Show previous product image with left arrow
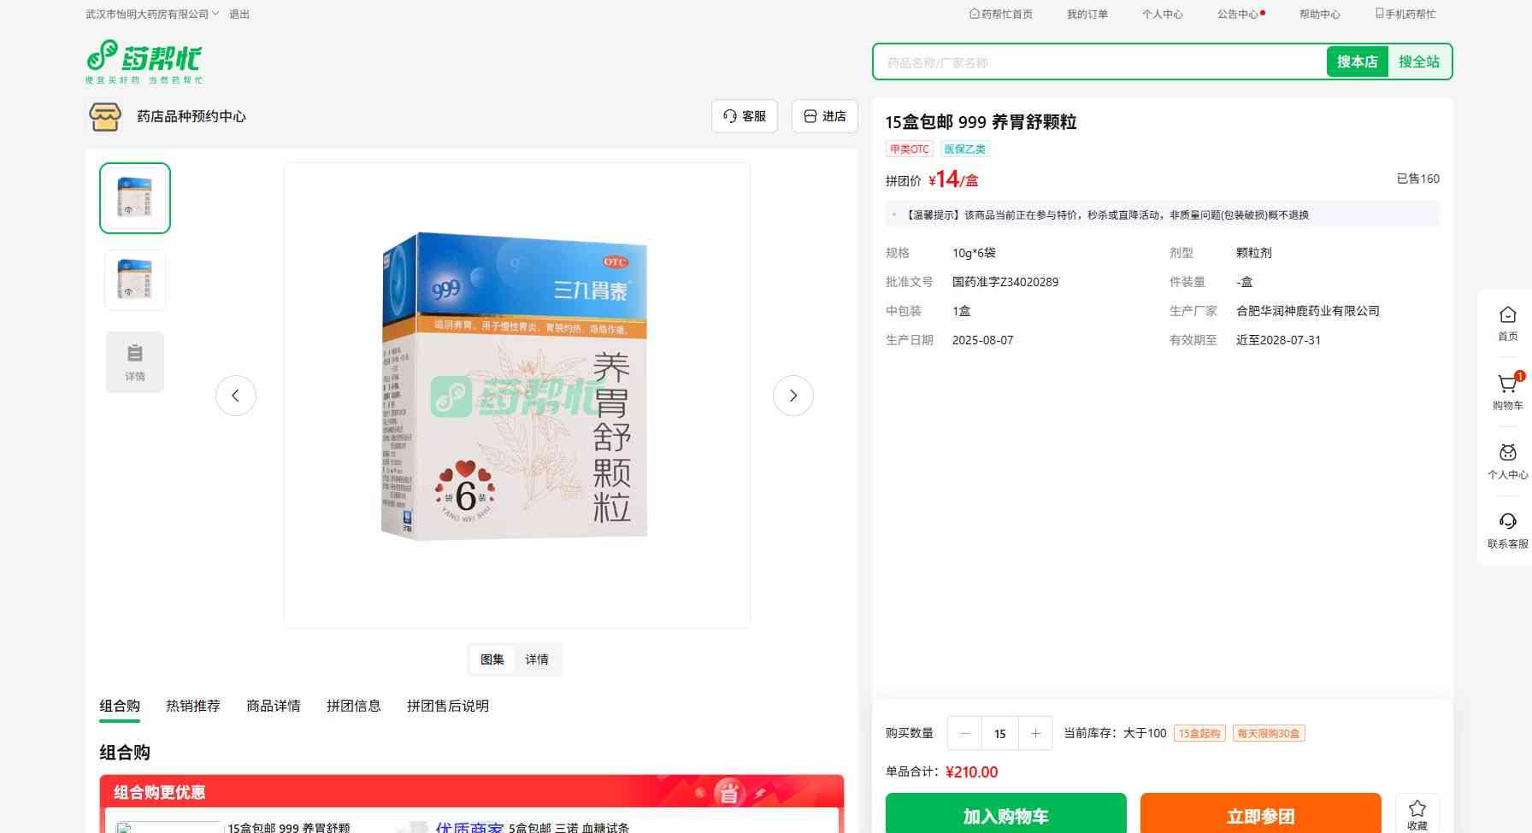The height and width of the screenshot is (833, 1532). 236,396
